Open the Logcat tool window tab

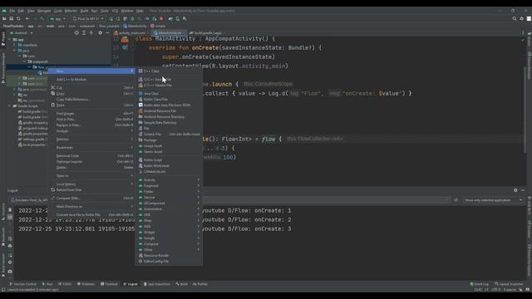131,284
